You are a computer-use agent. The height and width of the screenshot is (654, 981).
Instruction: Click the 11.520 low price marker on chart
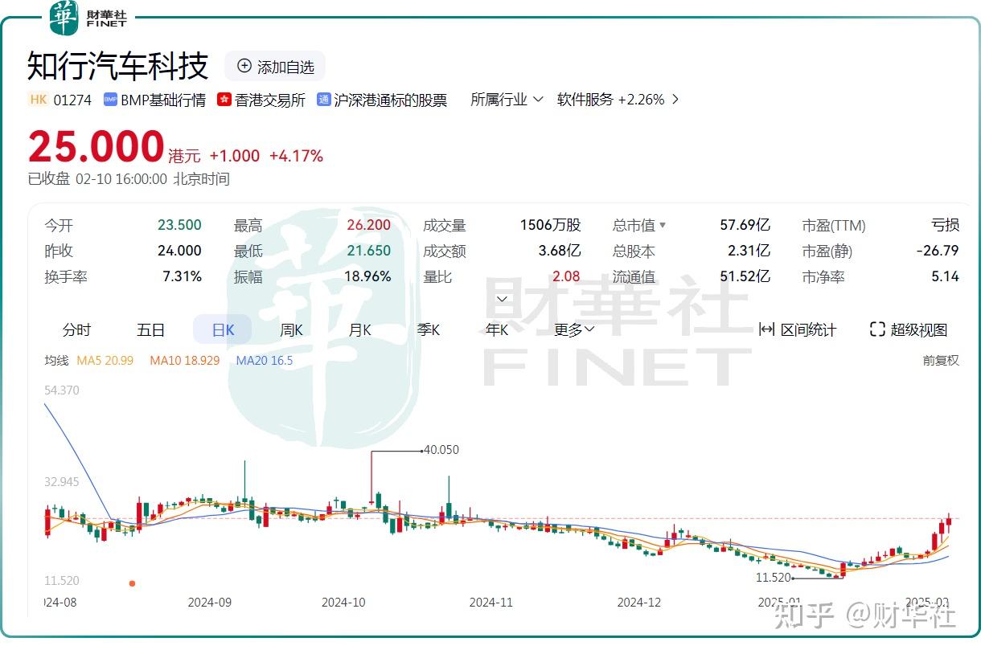pos(774,578)
